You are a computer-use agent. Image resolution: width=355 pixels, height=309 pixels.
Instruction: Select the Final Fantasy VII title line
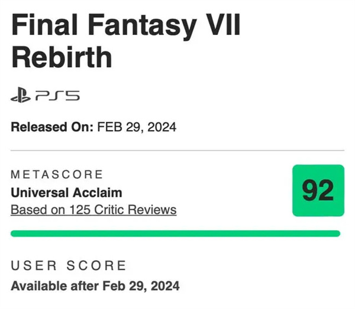pos(126,25)
